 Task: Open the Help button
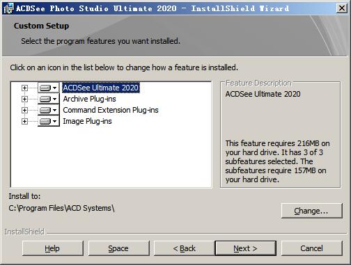(x=53, y=248)
